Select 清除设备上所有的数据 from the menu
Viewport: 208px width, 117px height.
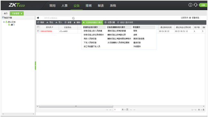117,31
